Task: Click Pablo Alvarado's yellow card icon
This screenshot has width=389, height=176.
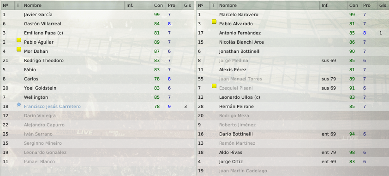Action: pos(214,22)
